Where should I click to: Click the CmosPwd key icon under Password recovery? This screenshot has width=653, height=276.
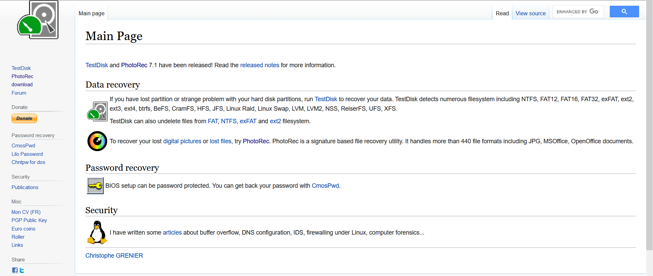(95, 186)
